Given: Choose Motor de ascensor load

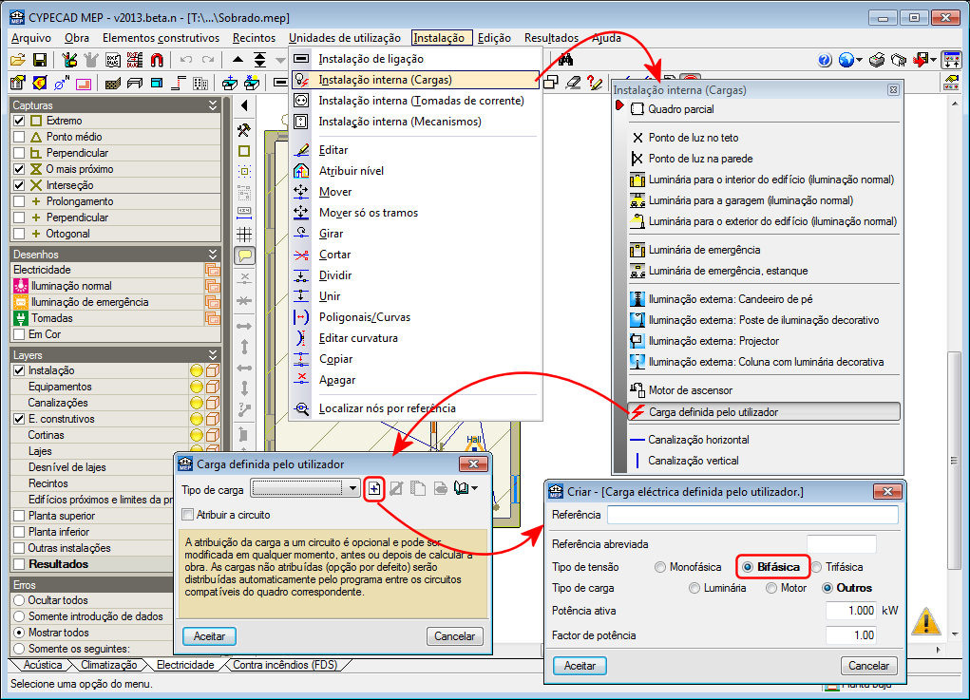Looking at the screenshot, I should point(764,390).
